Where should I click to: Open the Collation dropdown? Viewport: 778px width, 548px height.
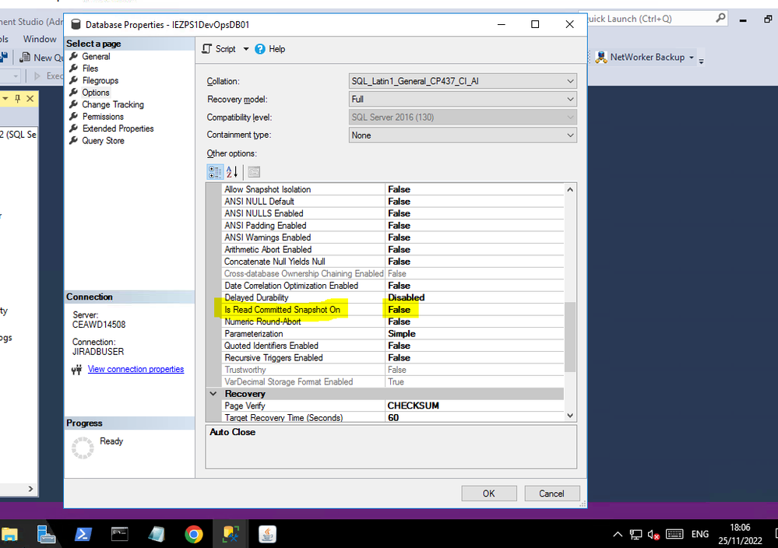click(x=570, y=81)
